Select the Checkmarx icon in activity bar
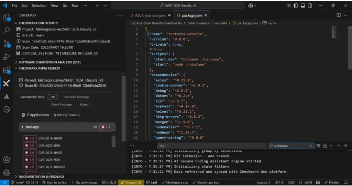The image size is (352, 186). click(6, 83)
